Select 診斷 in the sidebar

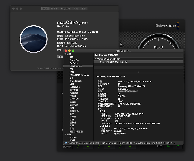click(72, 120)
